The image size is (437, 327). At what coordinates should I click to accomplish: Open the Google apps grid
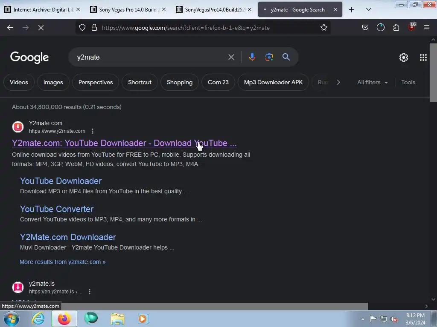point(423,57)
